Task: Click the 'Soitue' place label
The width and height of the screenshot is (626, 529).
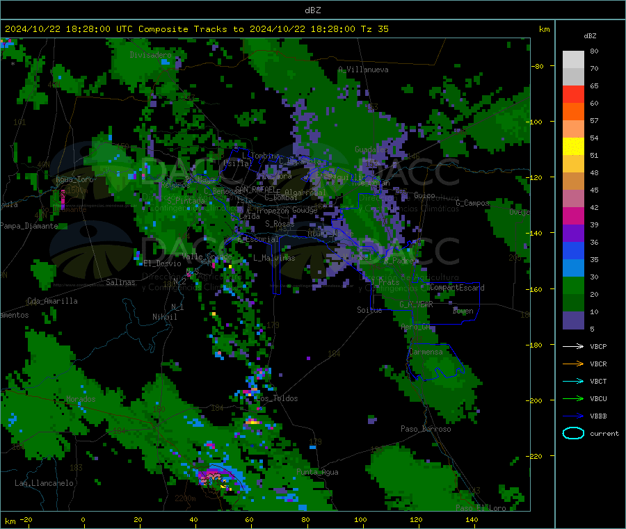Action: 369,310
